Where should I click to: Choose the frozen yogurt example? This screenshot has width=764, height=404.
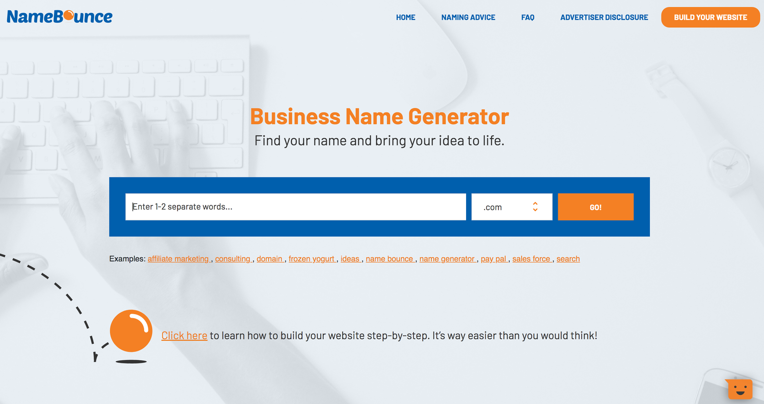pyautogui.click(x=311, y=259)
